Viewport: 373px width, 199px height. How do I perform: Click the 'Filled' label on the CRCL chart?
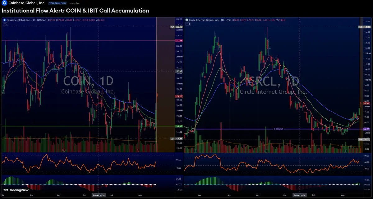(278, 129)
